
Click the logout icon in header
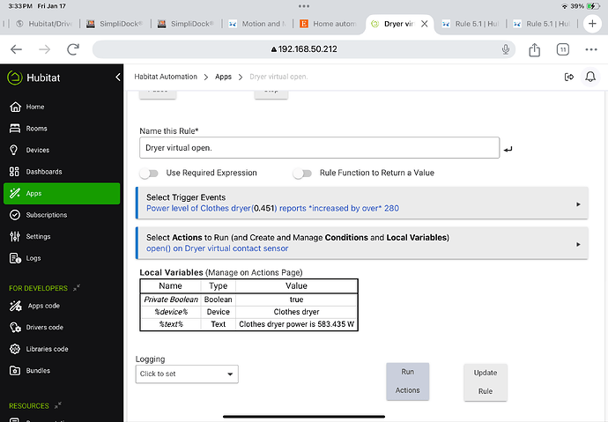569,77
